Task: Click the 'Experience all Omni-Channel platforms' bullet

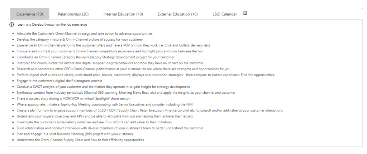Action: [113, 45]
